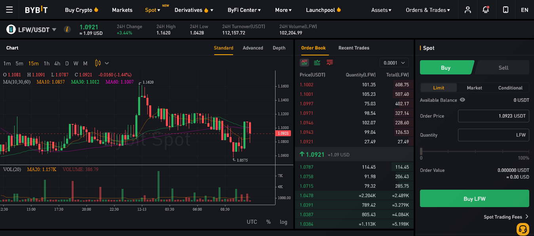Open notifications bell icon
Viewport: 534px width, 236px height.
click(x=486, y=10)
